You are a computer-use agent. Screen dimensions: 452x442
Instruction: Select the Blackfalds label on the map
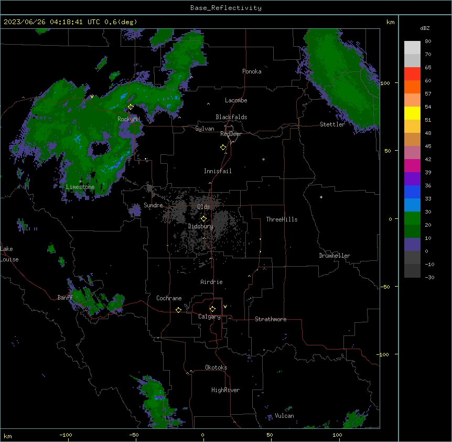click(231, 117)
